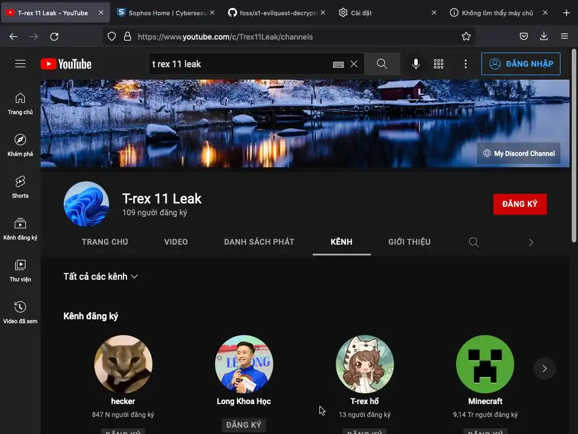Click the 109 người đăng ký text

(155, 212)
